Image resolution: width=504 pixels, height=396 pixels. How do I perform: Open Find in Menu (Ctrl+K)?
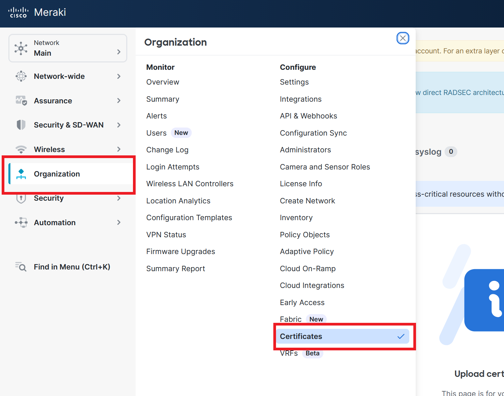click(63, 267)
